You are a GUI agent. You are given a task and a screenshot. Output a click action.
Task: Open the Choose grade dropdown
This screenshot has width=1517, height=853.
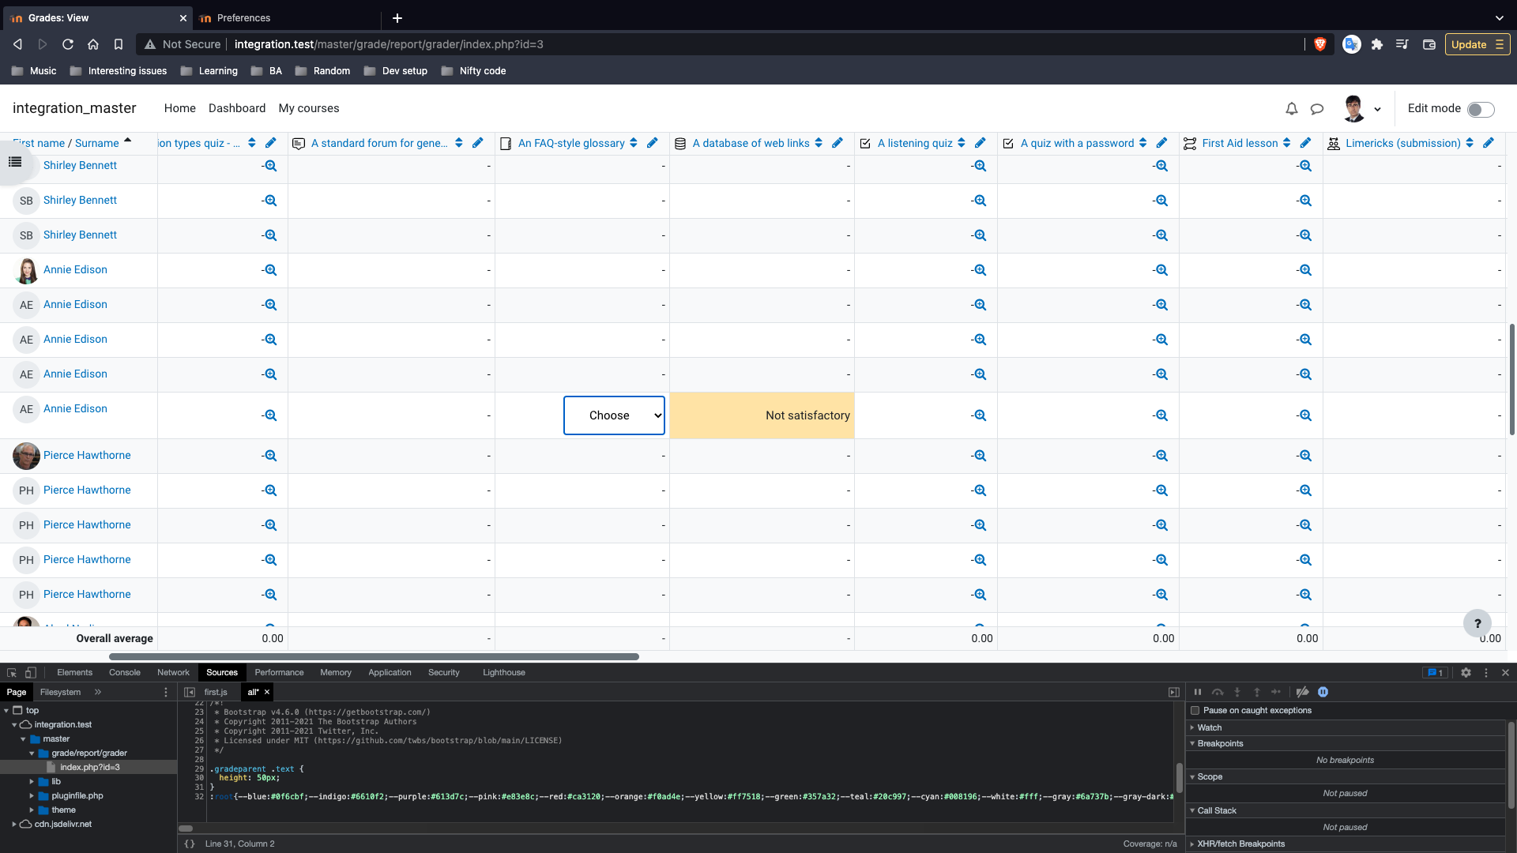coord(614,415)
